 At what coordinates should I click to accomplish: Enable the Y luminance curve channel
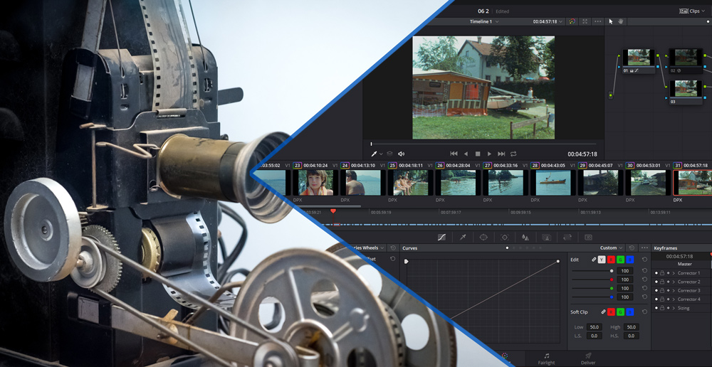602,260
